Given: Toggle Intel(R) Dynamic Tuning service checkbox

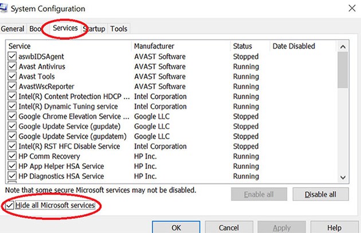Looking at the screenshot, I should (x=12, y=106).
